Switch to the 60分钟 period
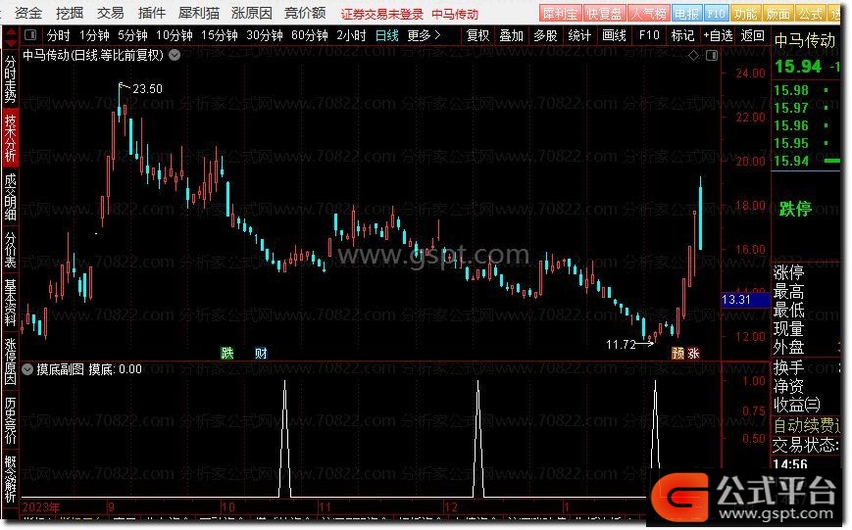 tap(310, 36)
